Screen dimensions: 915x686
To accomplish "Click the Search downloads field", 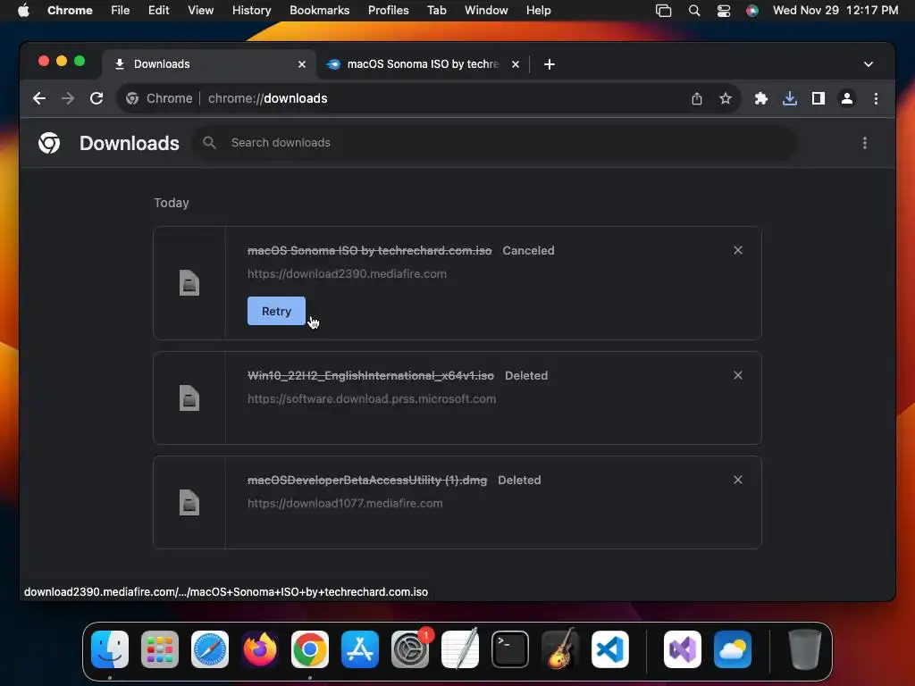I will point(493,143).
